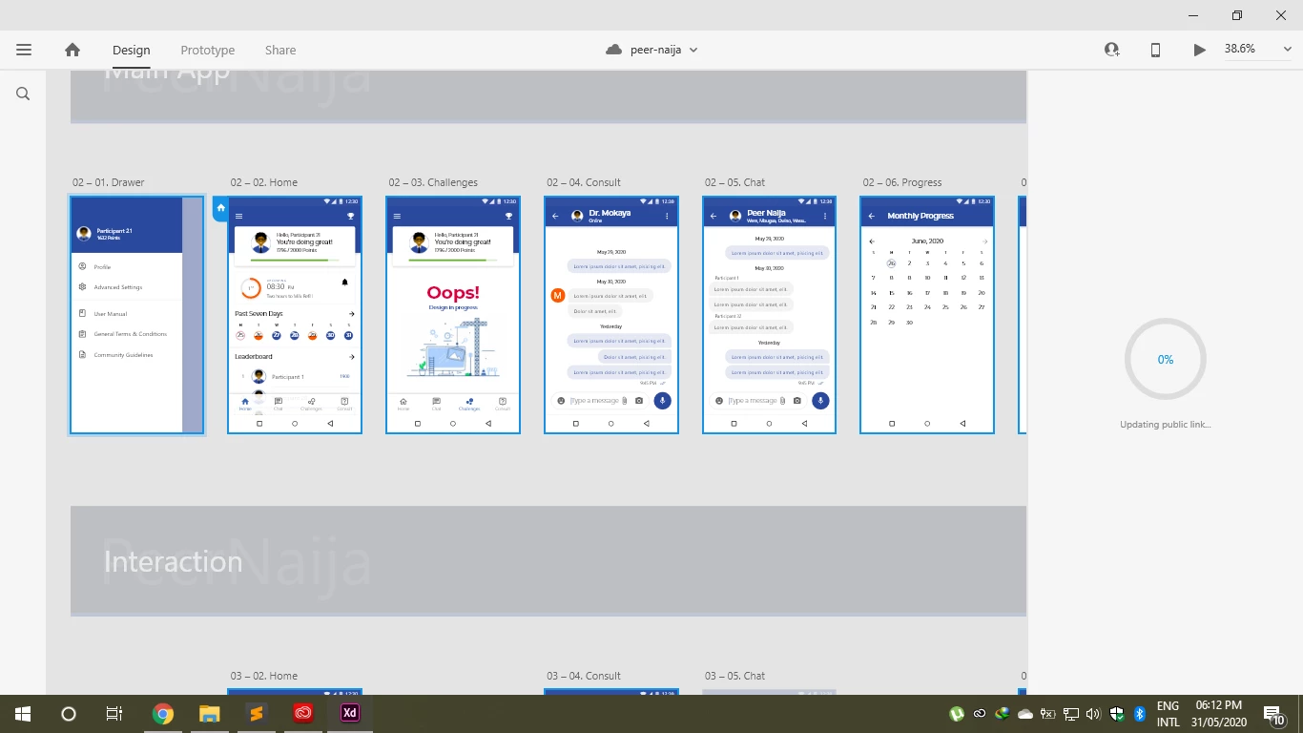This screenshot has width=1303, height=733.
Task: Open the search tool in left sidebar
Action: tap(23, 94)
